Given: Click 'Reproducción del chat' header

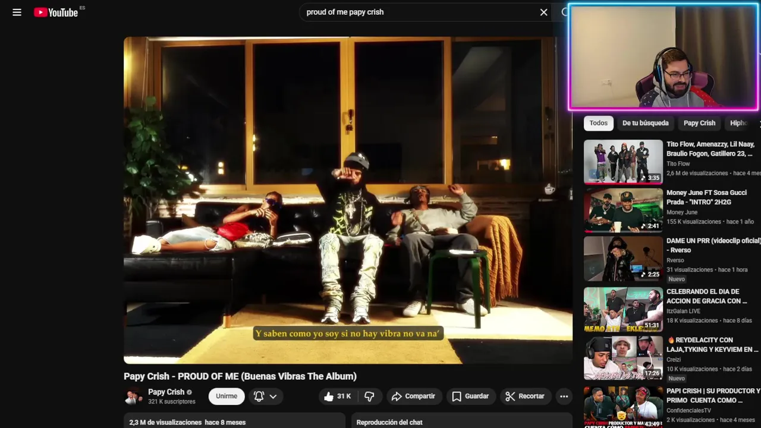Looking at the screenshot, I should point(389,422).
